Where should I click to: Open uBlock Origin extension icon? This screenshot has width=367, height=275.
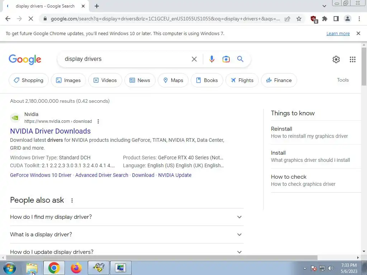click(x=314, y=19)
